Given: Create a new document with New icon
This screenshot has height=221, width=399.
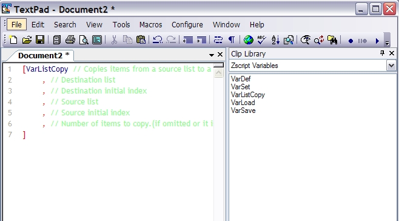Looking at the screenshot, I should pyautogui.click(x=13, y=40).
